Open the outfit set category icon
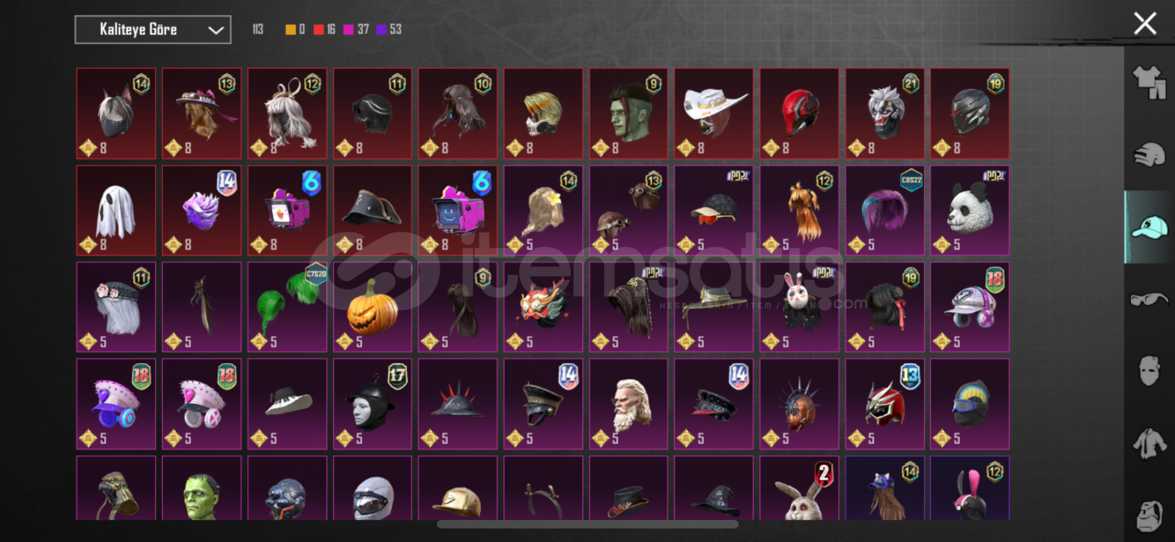1175x542 pixels. tap(1149, 82)
